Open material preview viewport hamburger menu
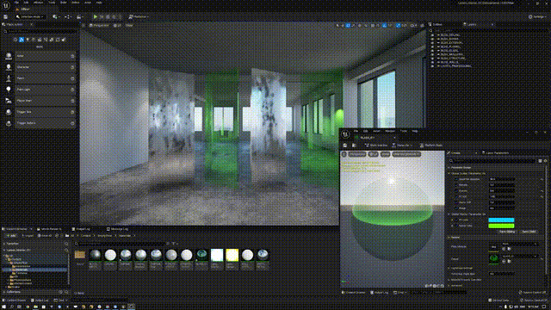Image resolution: width=551 pixels, height=310 pixels. pyautogui.click(x=344, y=154)
